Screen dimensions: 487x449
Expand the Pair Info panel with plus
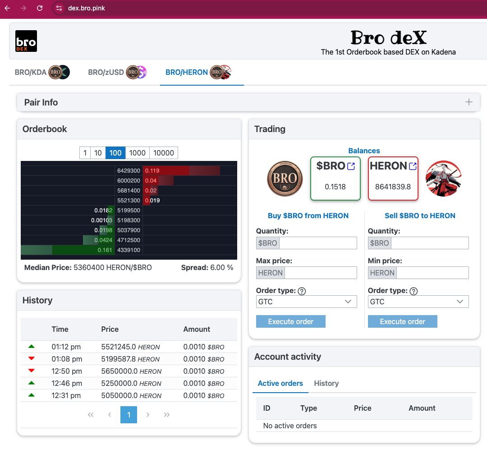(x=469, y=102)
